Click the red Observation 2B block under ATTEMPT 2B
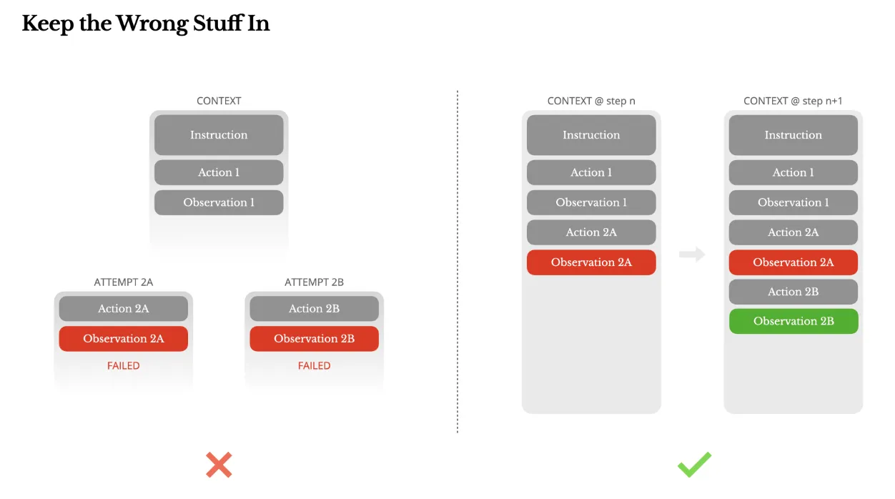 coord(314,339)
